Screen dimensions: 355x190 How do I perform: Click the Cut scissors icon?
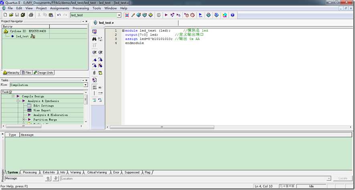click(x=39, y=15)
